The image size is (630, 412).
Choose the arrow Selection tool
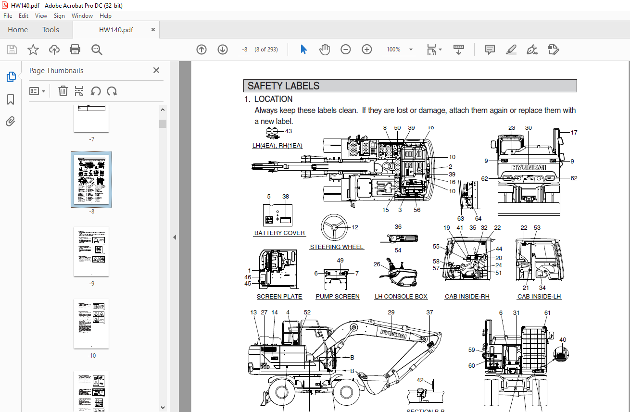tap(303, 50)
